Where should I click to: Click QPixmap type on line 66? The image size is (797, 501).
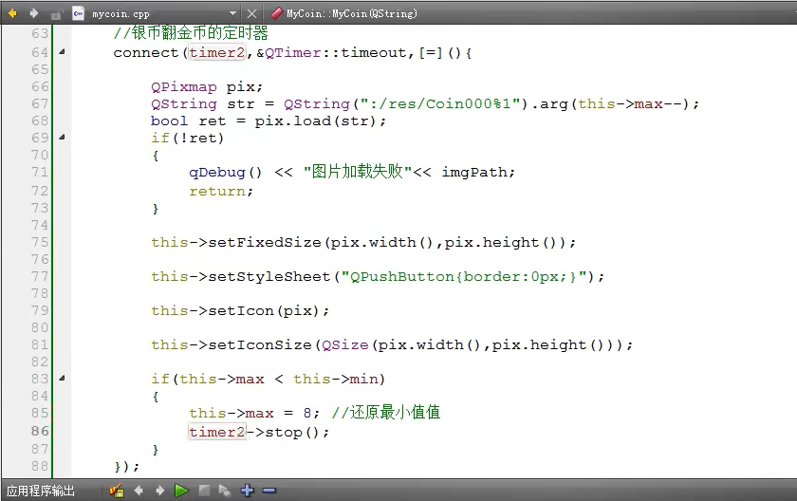183,87
